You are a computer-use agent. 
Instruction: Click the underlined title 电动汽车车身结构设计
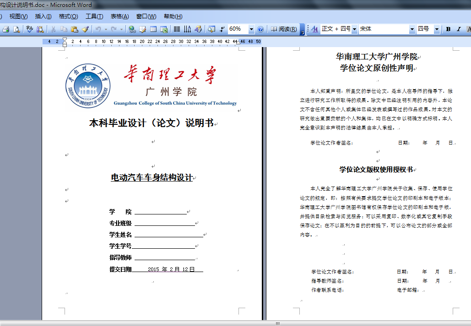point(152,177)
